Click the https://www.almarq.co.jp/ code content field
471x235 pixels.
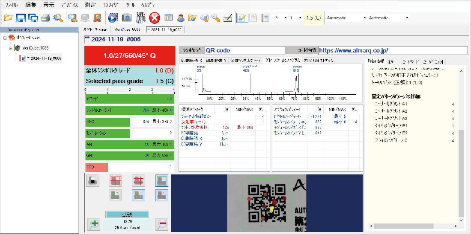click(393, 51)
